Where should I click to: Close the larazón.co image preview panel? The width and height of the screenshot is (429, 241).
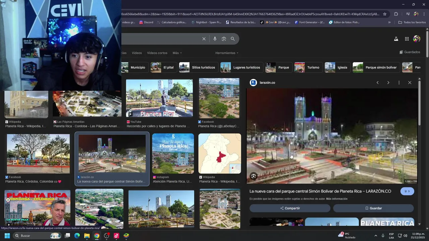click(x=410, y=83)
